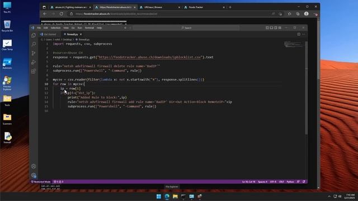Viewport: 358px width, 201px height.
Task: Close the firewall.py editor tab
Action: (81, 34)
